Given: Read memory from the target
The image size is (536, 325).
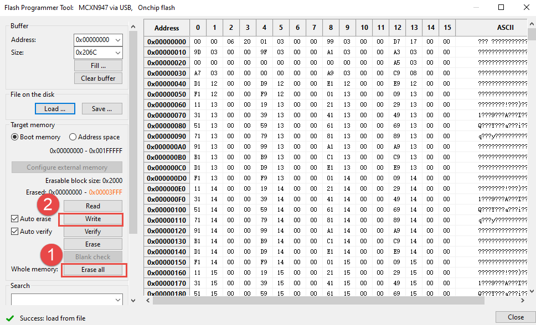Looking at the screenshot, I should click(92, 206).
